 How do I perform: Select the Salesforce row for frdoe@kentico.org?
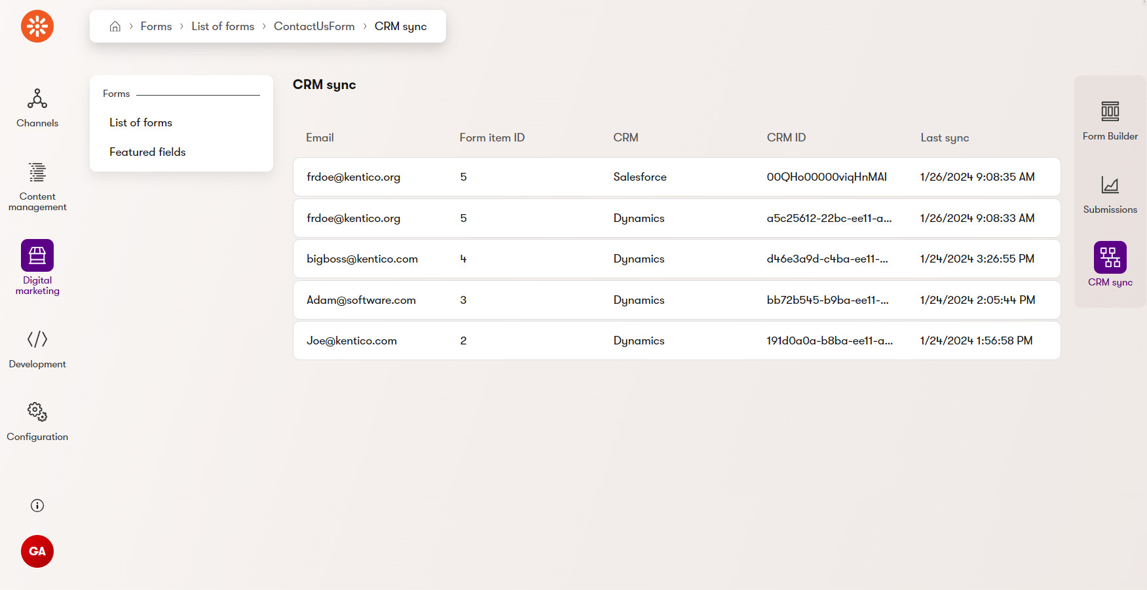pyautogui.click(x=676, y=177)
